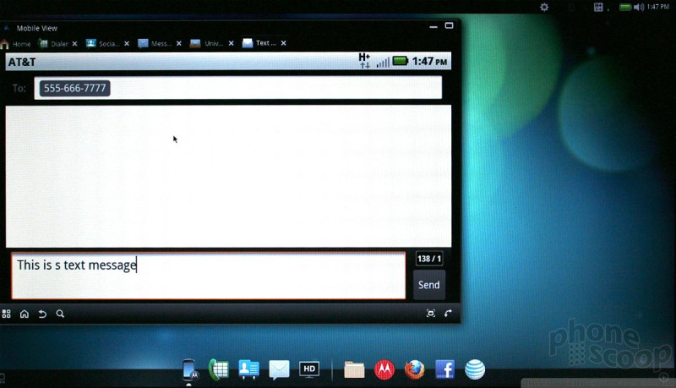Toggle full screen for Mobile View
This screenshot has width=676, height=388.
tap(431, 314)
